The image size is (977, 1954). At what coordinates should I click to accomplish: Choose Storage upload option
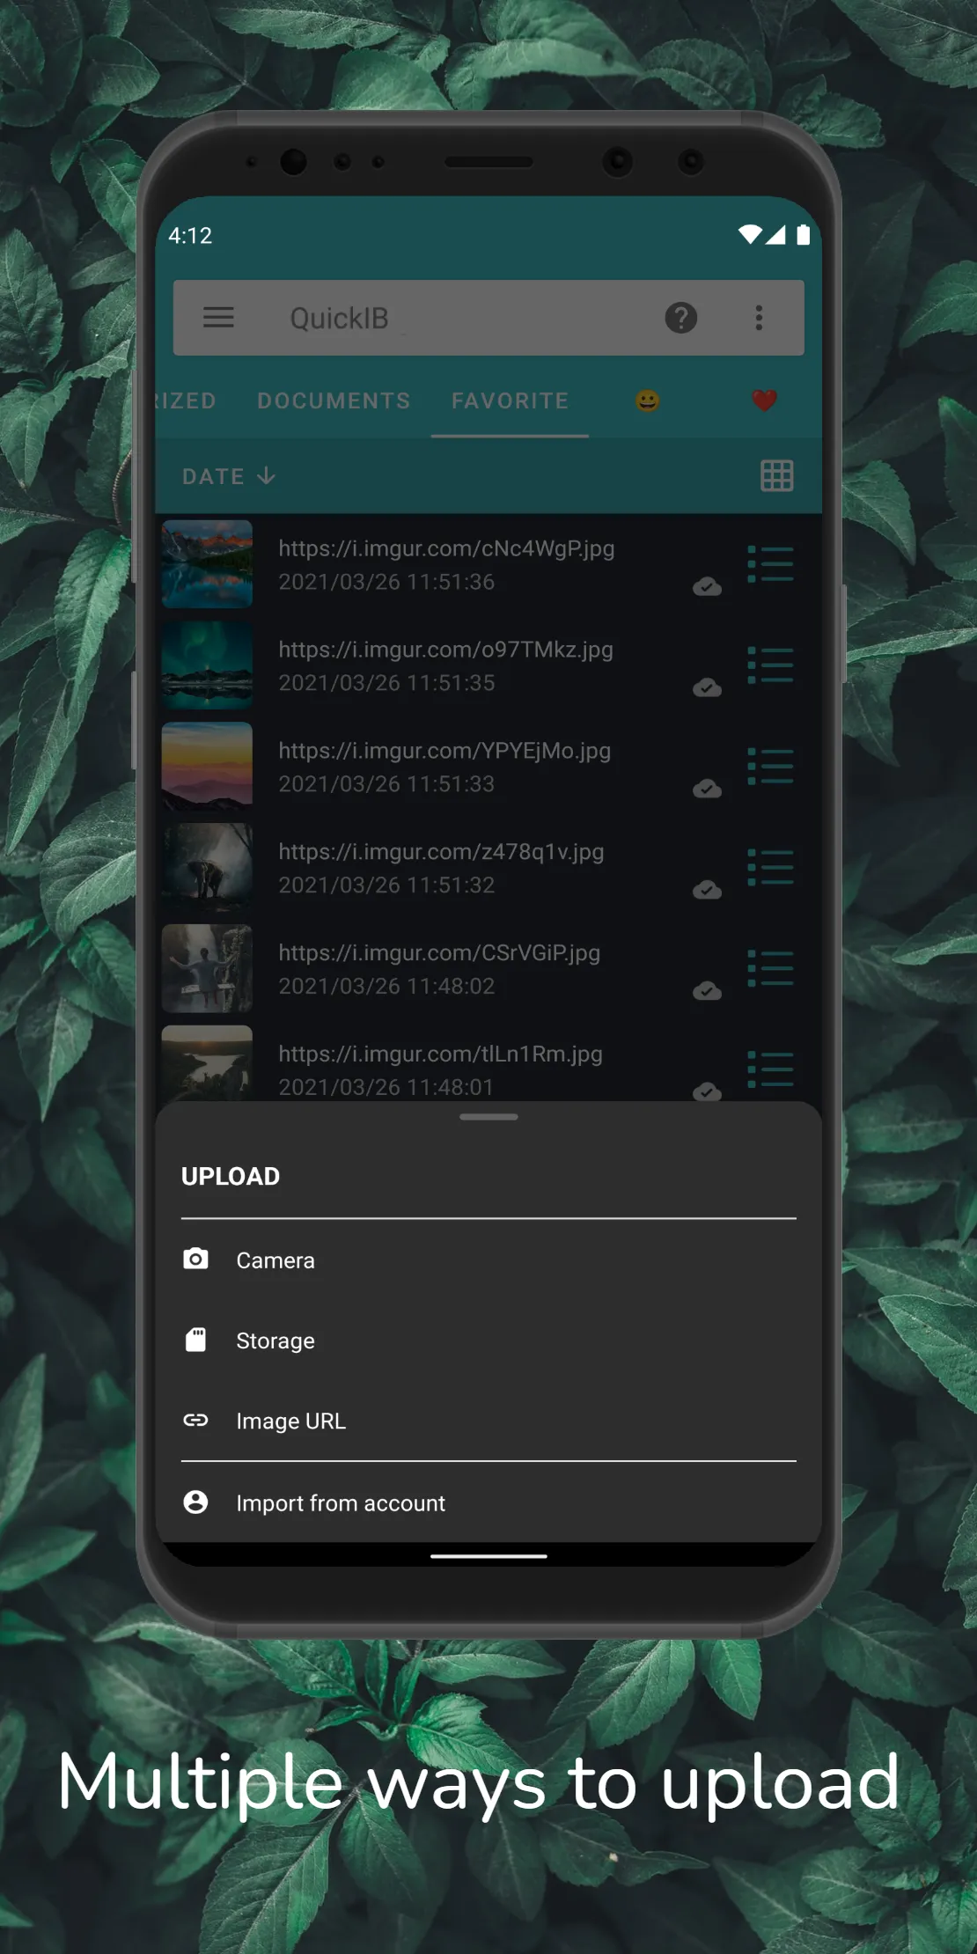tap(488, 1340)
